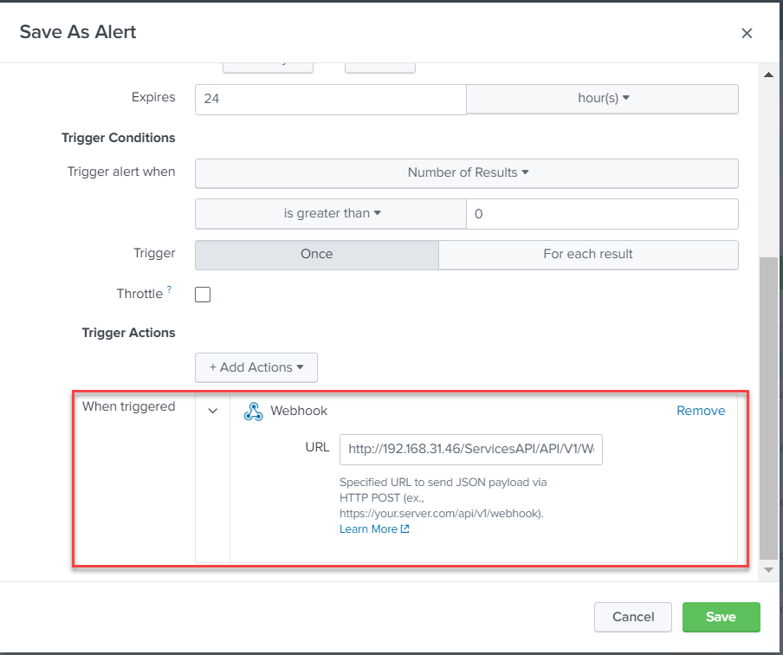Open the Add Actions menu

click(256, 367)
